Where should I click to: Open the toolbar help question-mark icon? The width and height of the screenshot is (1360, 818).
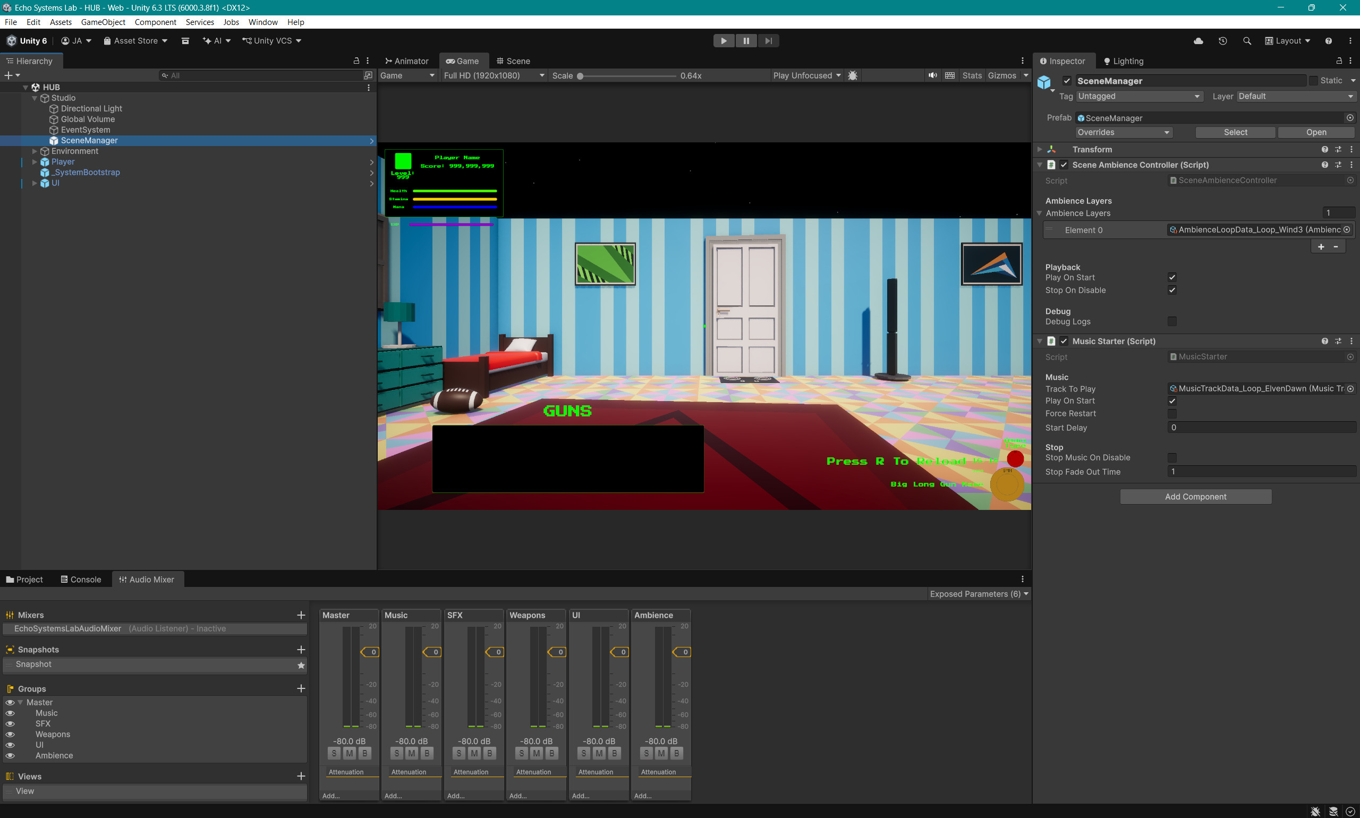pos(1328,41)
